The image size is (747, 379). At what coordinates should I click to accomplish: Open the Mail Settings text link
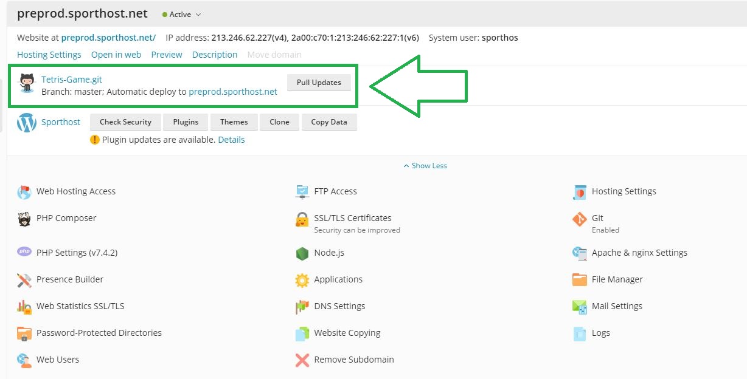click(617, 306)
